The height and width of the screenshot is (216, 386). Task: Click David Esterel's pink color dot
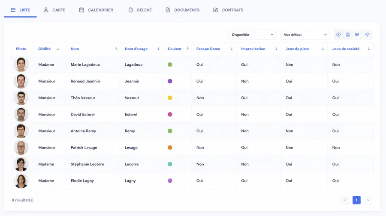click(170, 114)
